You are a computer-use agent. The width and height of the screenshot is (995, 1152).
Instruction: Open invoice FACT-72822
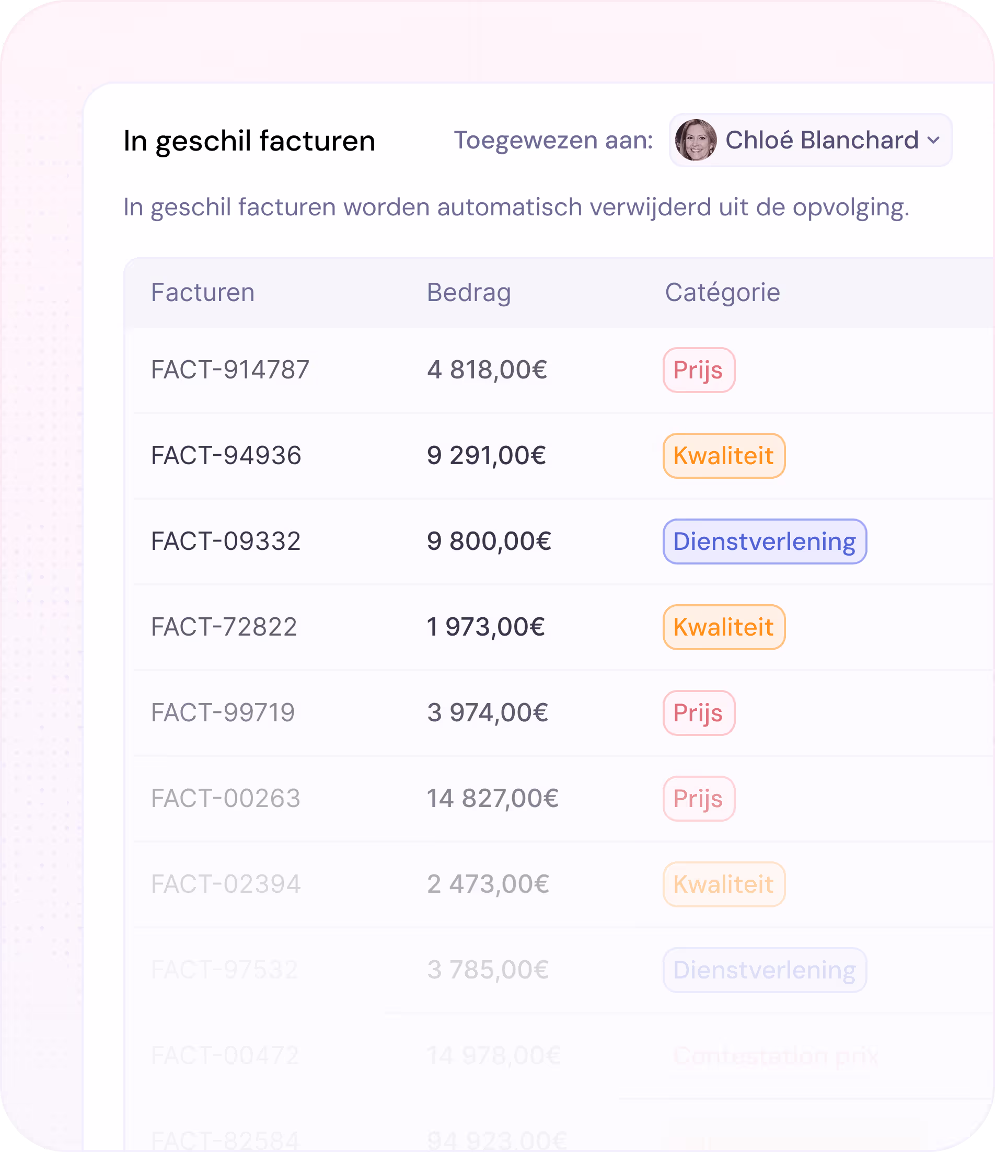[x=224, y=627]
